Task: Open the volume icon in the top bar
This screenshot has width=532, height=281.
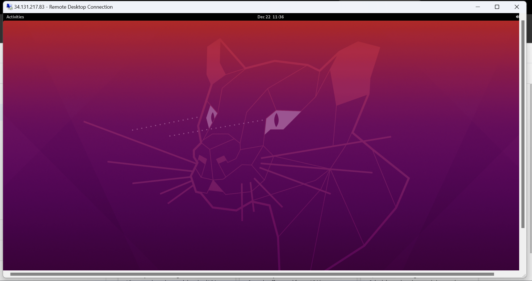Action: point(517,17)
